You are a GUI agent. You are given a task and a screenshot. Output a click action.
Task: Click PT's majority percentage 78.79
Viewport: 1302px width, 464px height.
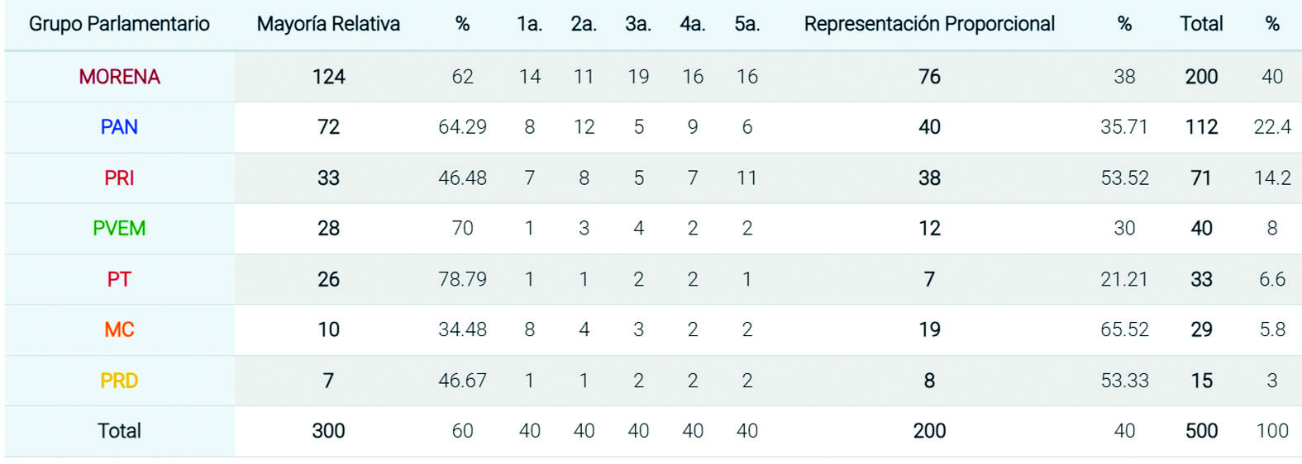tap(462, 280)
